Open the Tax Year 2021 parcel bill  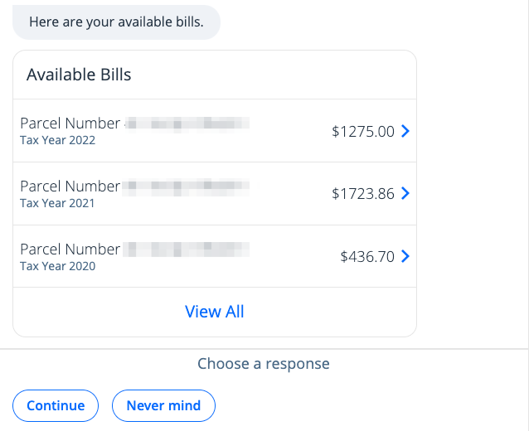(214, 193)
